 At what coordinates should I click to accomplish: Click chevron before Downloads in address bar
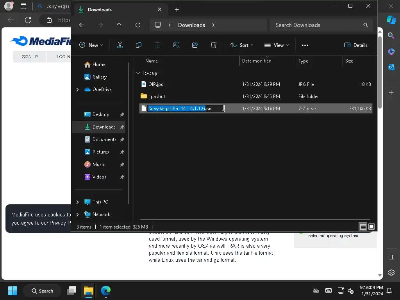pyautogui.click(x=170, y=25)
